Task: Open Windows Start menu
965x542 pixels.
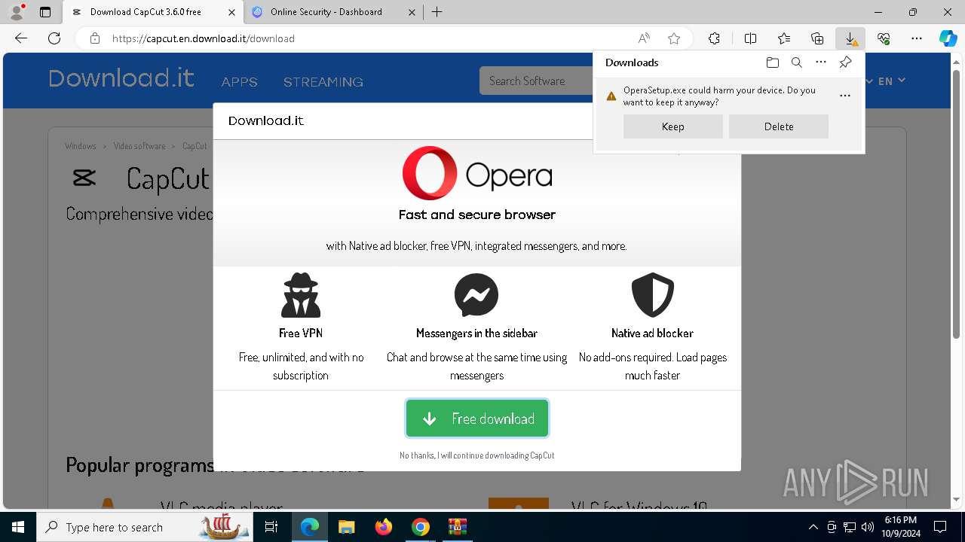Action: [18, 527]
